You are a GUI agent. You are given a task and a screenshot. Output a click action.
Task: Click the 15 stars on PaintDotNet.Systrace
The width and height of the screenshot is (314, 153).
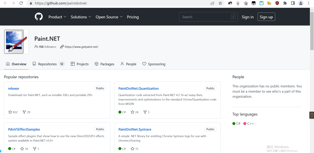(x=135, y=149)
